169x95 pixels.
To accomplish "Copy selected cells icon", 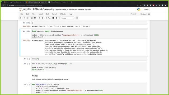I will tap(32, 18).
